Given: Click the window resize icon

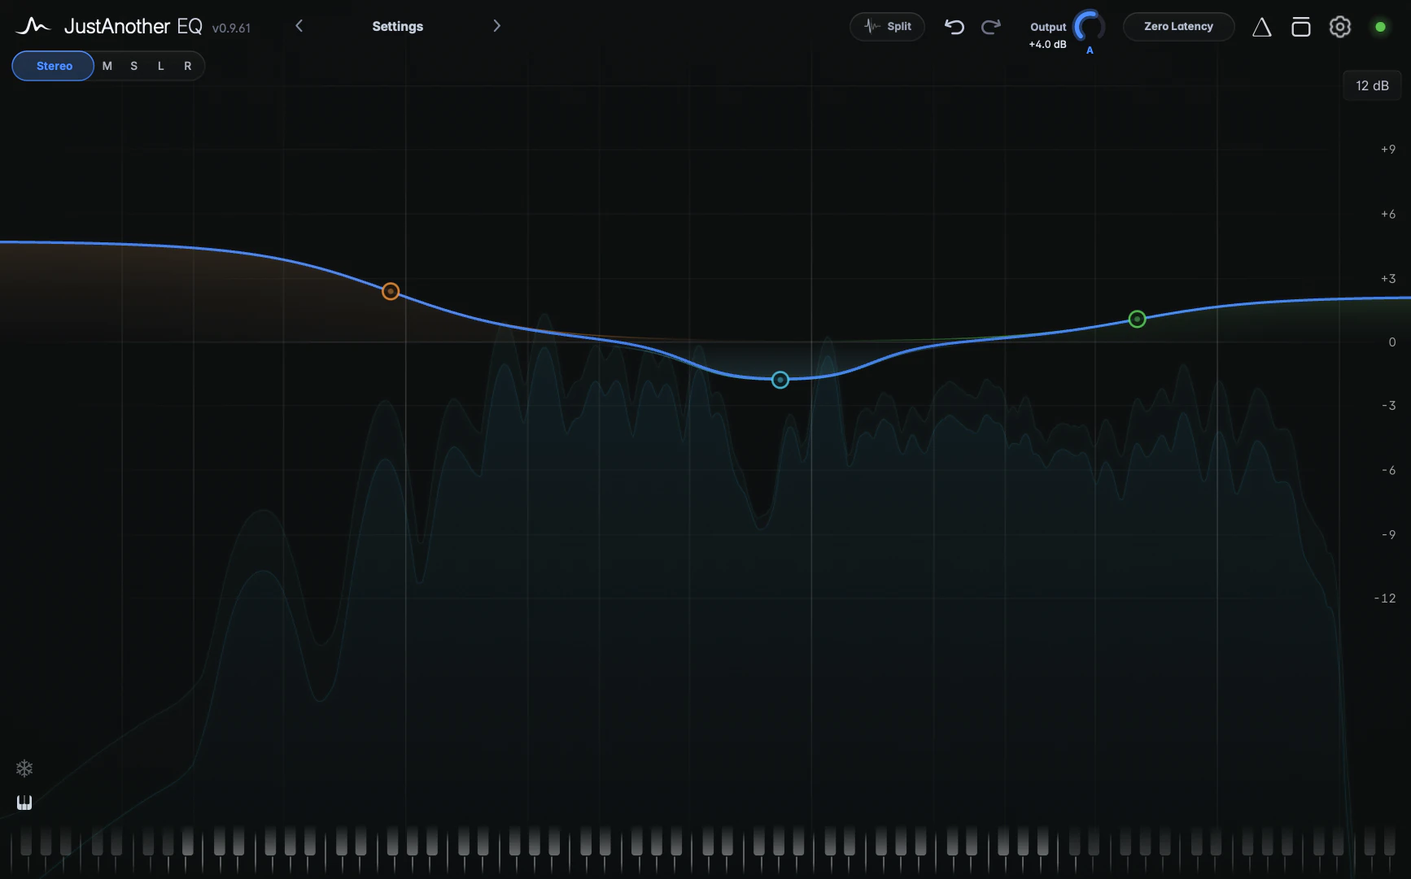Looking at the screenshot, I should click(x=1300, y=27).
